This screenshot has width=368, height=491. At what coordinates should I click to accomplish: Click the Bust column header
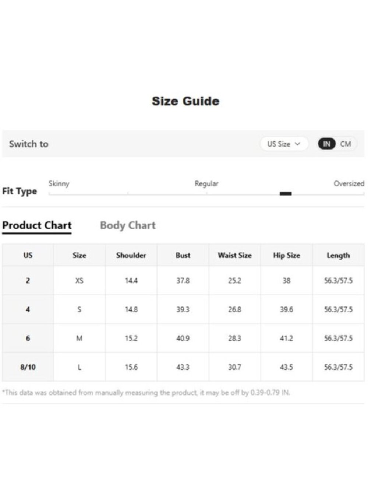point(183,255)
